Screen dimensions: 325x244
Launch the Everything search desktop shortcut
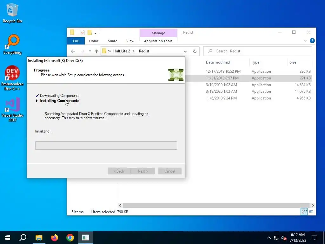(x=12, y=44)
